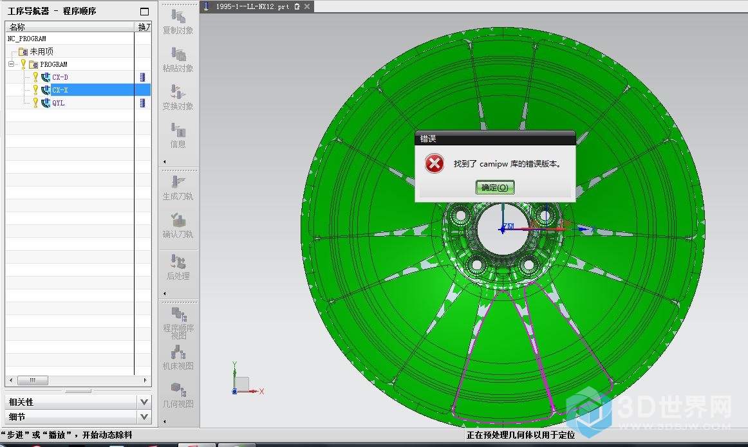The width and height of the screenshot is (748, 447).
Task: Click the status bulb icon beside PROGRAM
Action: click(x=23, y=64)
